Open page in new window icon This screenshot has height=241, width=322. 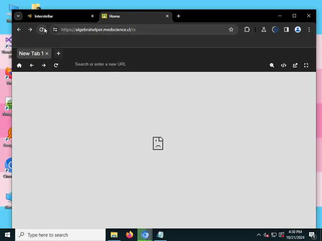coord(295,65)
